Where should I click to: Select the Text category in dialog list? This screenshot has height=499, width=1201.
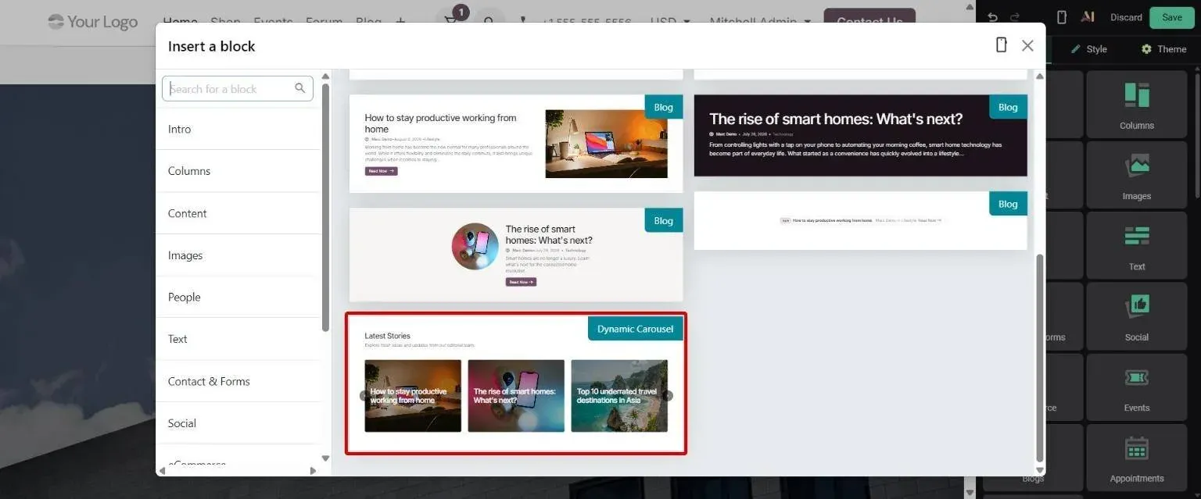pyautogui.click(x=238, y=339)
